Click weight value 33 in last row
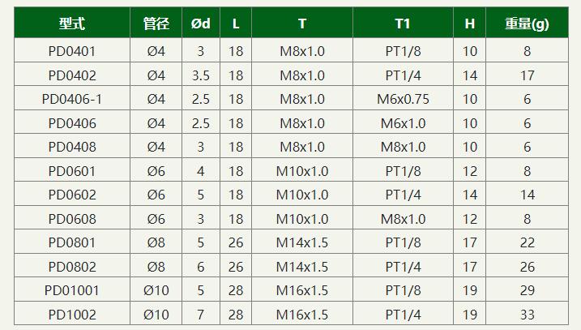This screenshot has height=330, width=581. pyautogui.click(x=527, y=314)
